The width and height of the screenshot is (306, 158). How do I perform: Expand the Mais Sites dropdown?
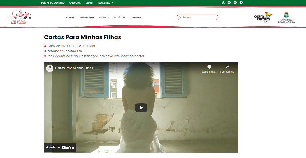tap(106, 2)
